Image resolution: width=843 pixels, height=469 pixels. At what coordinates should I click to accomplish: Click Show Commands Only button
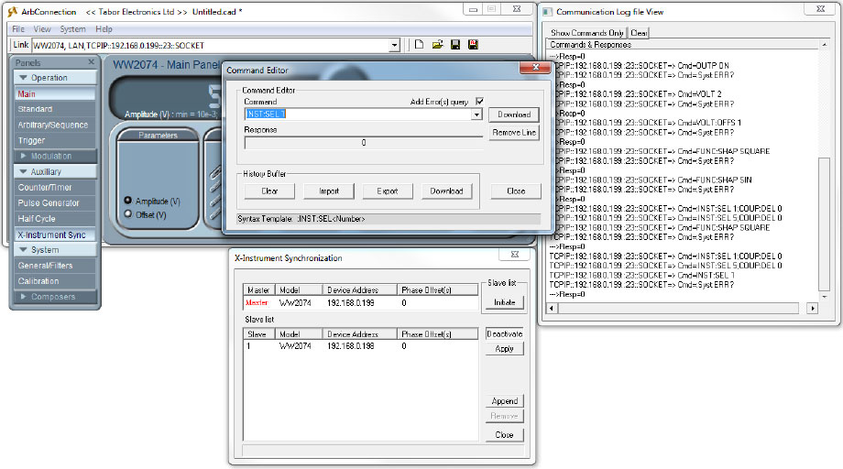point(586,33)
